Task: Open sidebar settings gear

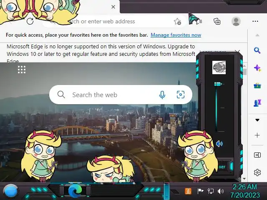Action: 257,172
